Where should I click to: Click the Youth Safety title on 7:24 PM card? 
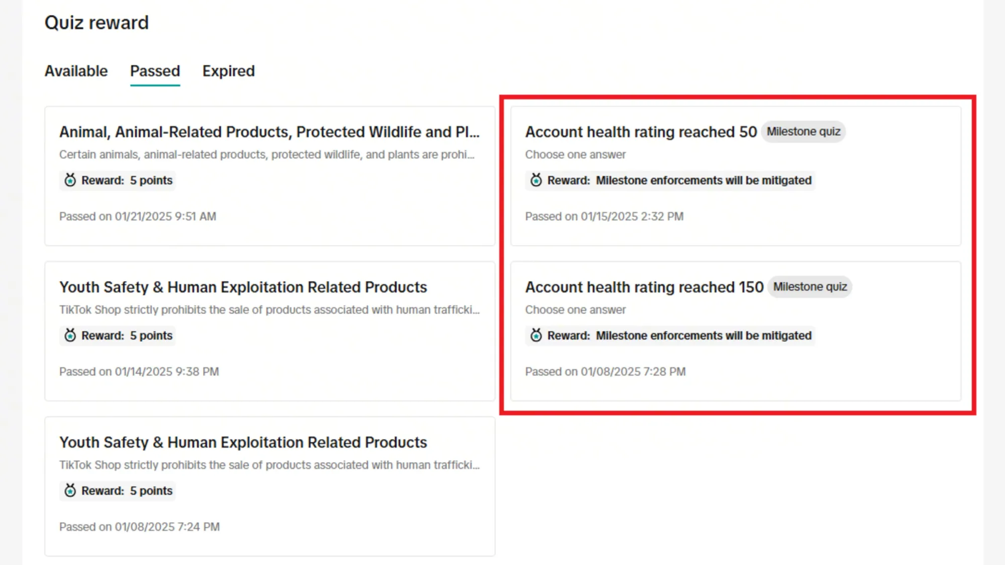(x=243, y=442)
